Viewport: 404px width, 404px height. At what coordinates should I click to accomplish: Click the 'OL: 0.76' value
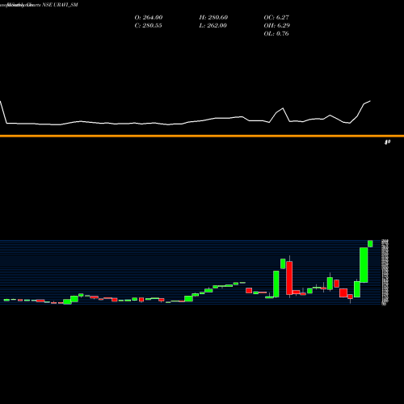click(276, 34)
